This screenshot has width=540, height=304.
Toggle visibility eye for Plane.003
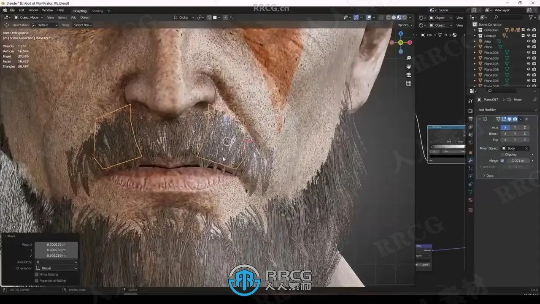pyautogui.click(x=528, y=58)
